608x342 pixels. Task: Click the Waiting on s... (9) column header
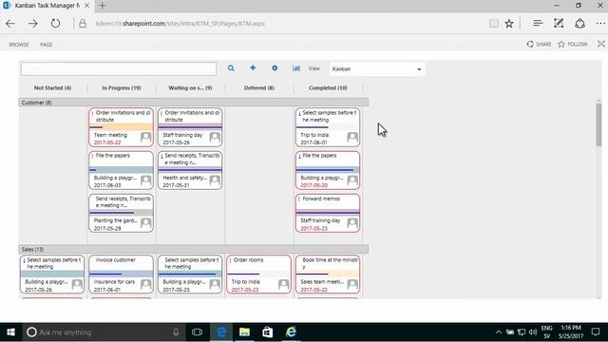[190, 88]
